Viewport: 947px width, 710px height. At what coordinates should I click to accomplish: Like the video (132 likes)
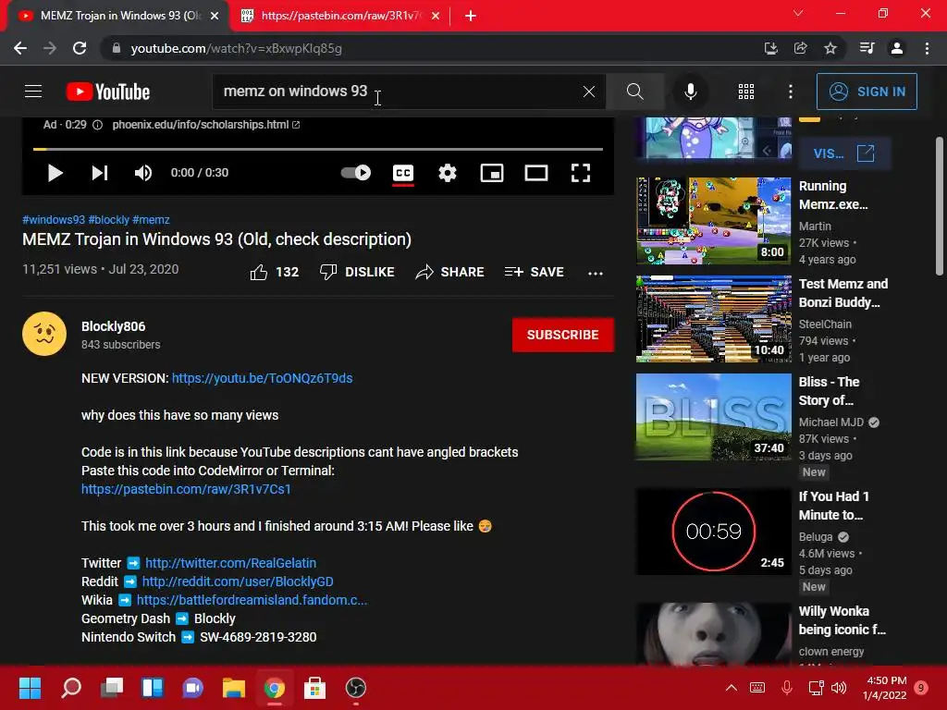click(x=274, y=273)
